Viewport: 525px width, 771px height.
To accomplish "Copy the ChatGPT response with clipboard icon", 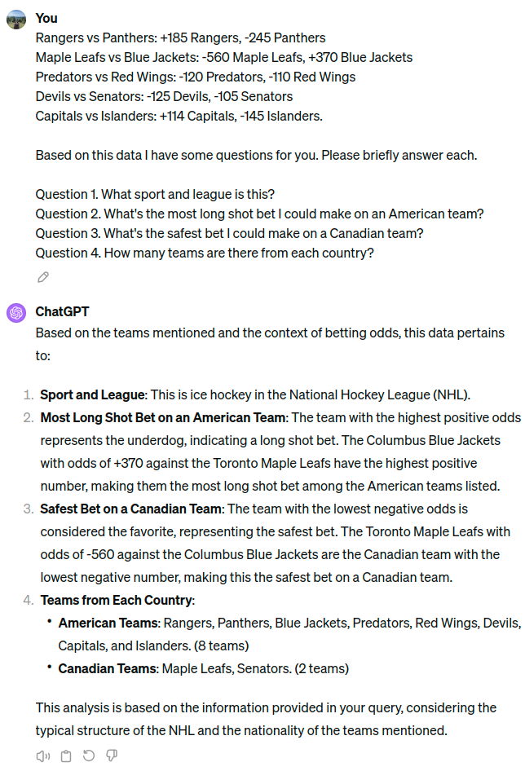I will pos(66,756).
